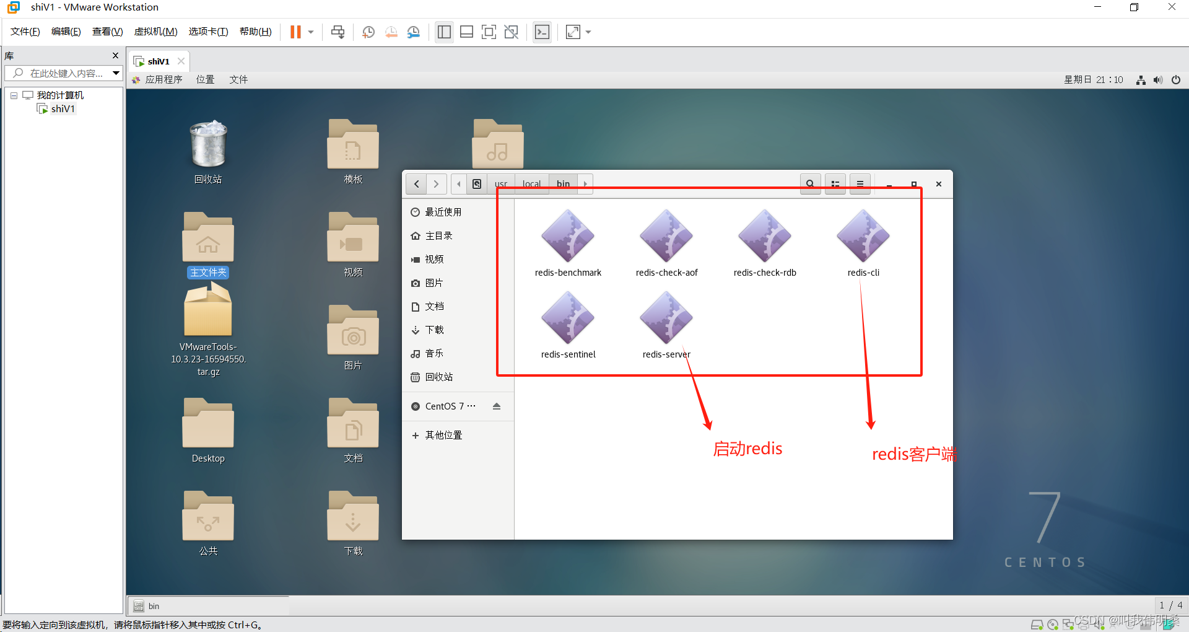Viewport: 1189px width, 632px height.
Task: Collapse the 我的计算机 tree node
Action: (x=14, y=95)
